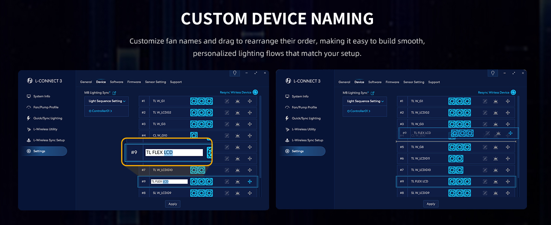Click the lighting icon for TL W_LCDG11 in right window
The height and width of the screenshot is (225, 551).
click(x=496, y=159)
